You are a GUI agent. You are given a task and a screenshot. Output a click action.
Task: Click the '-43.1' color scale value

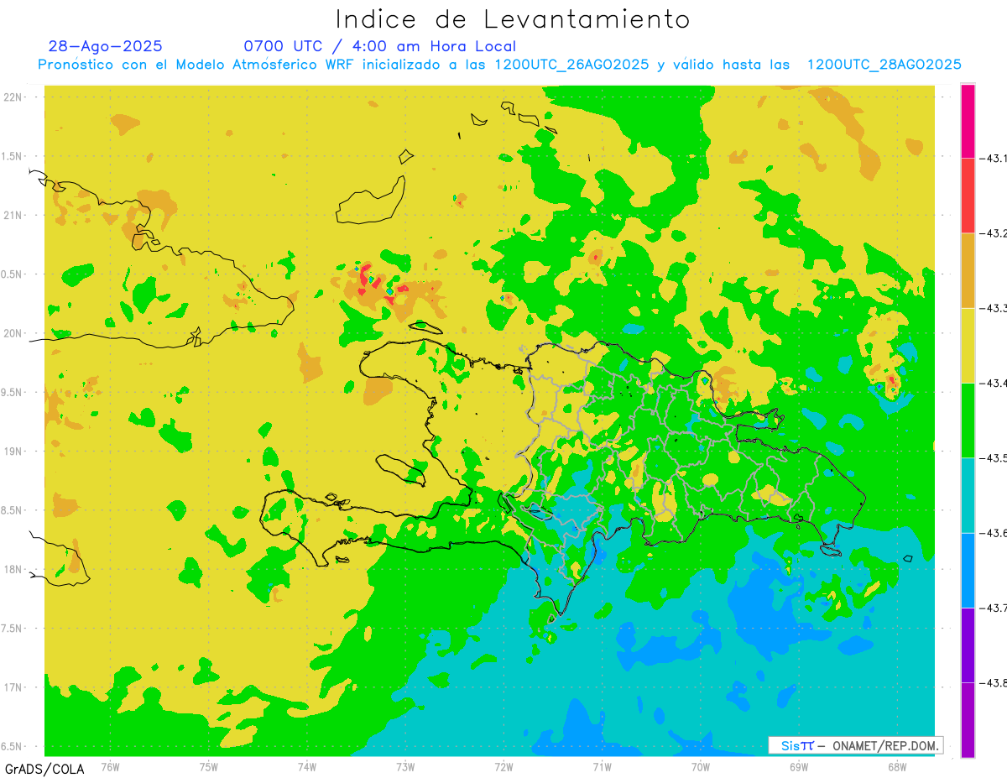(994, 158)
